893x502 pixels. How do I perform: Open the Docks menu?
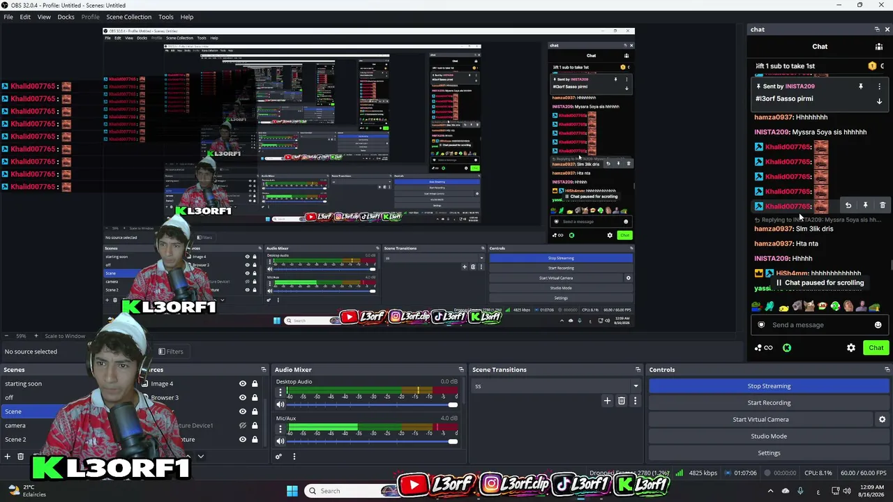coord(66,17)
